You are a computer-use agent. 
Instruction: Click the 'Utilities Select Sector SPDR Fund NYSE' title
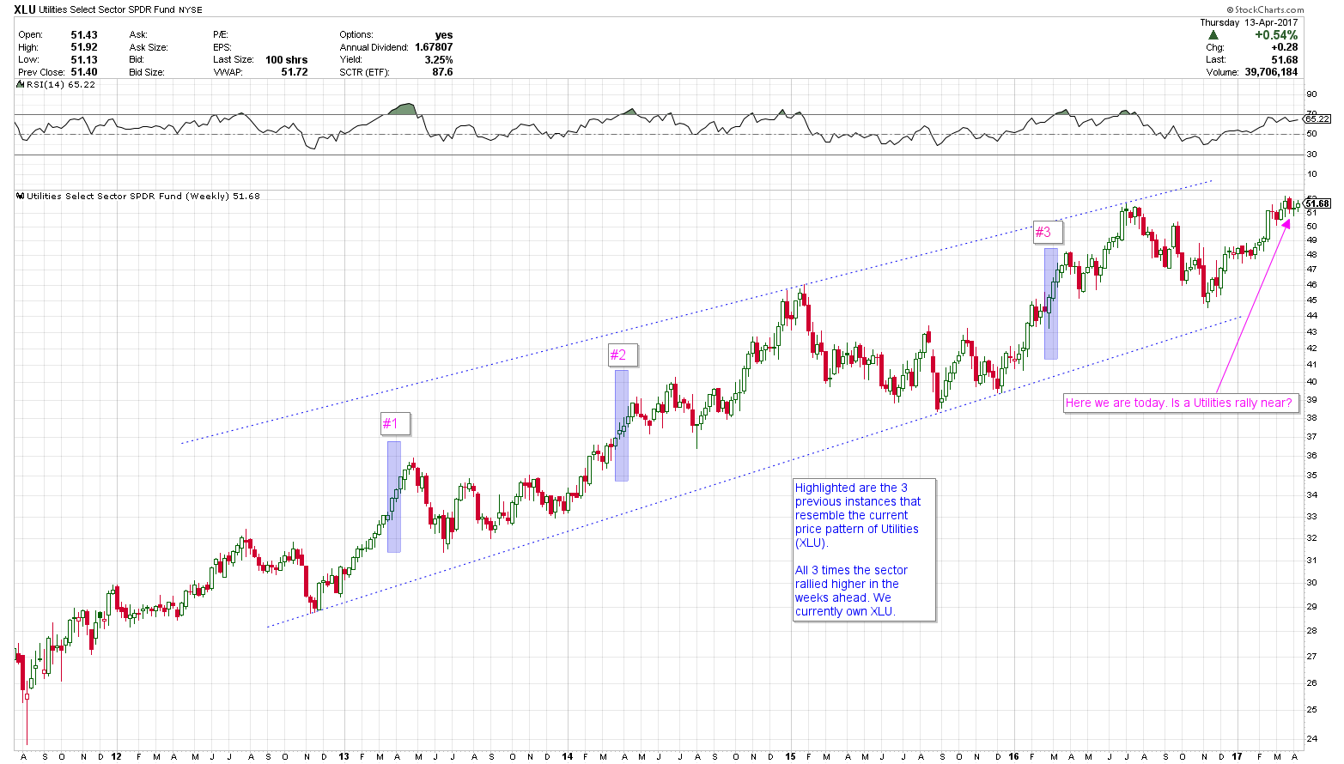(x=119, y=10)
